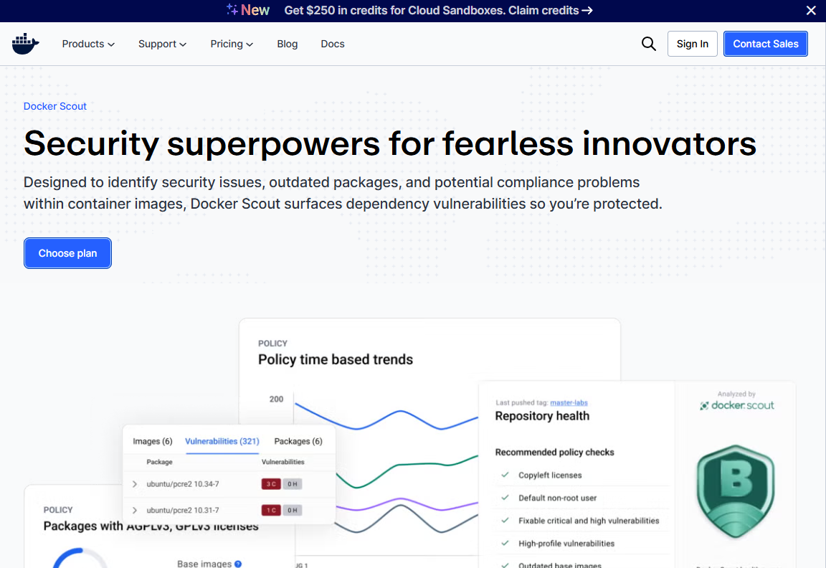Click the Docker whale logo
The image size is (826, 568).
coord(25,44)
